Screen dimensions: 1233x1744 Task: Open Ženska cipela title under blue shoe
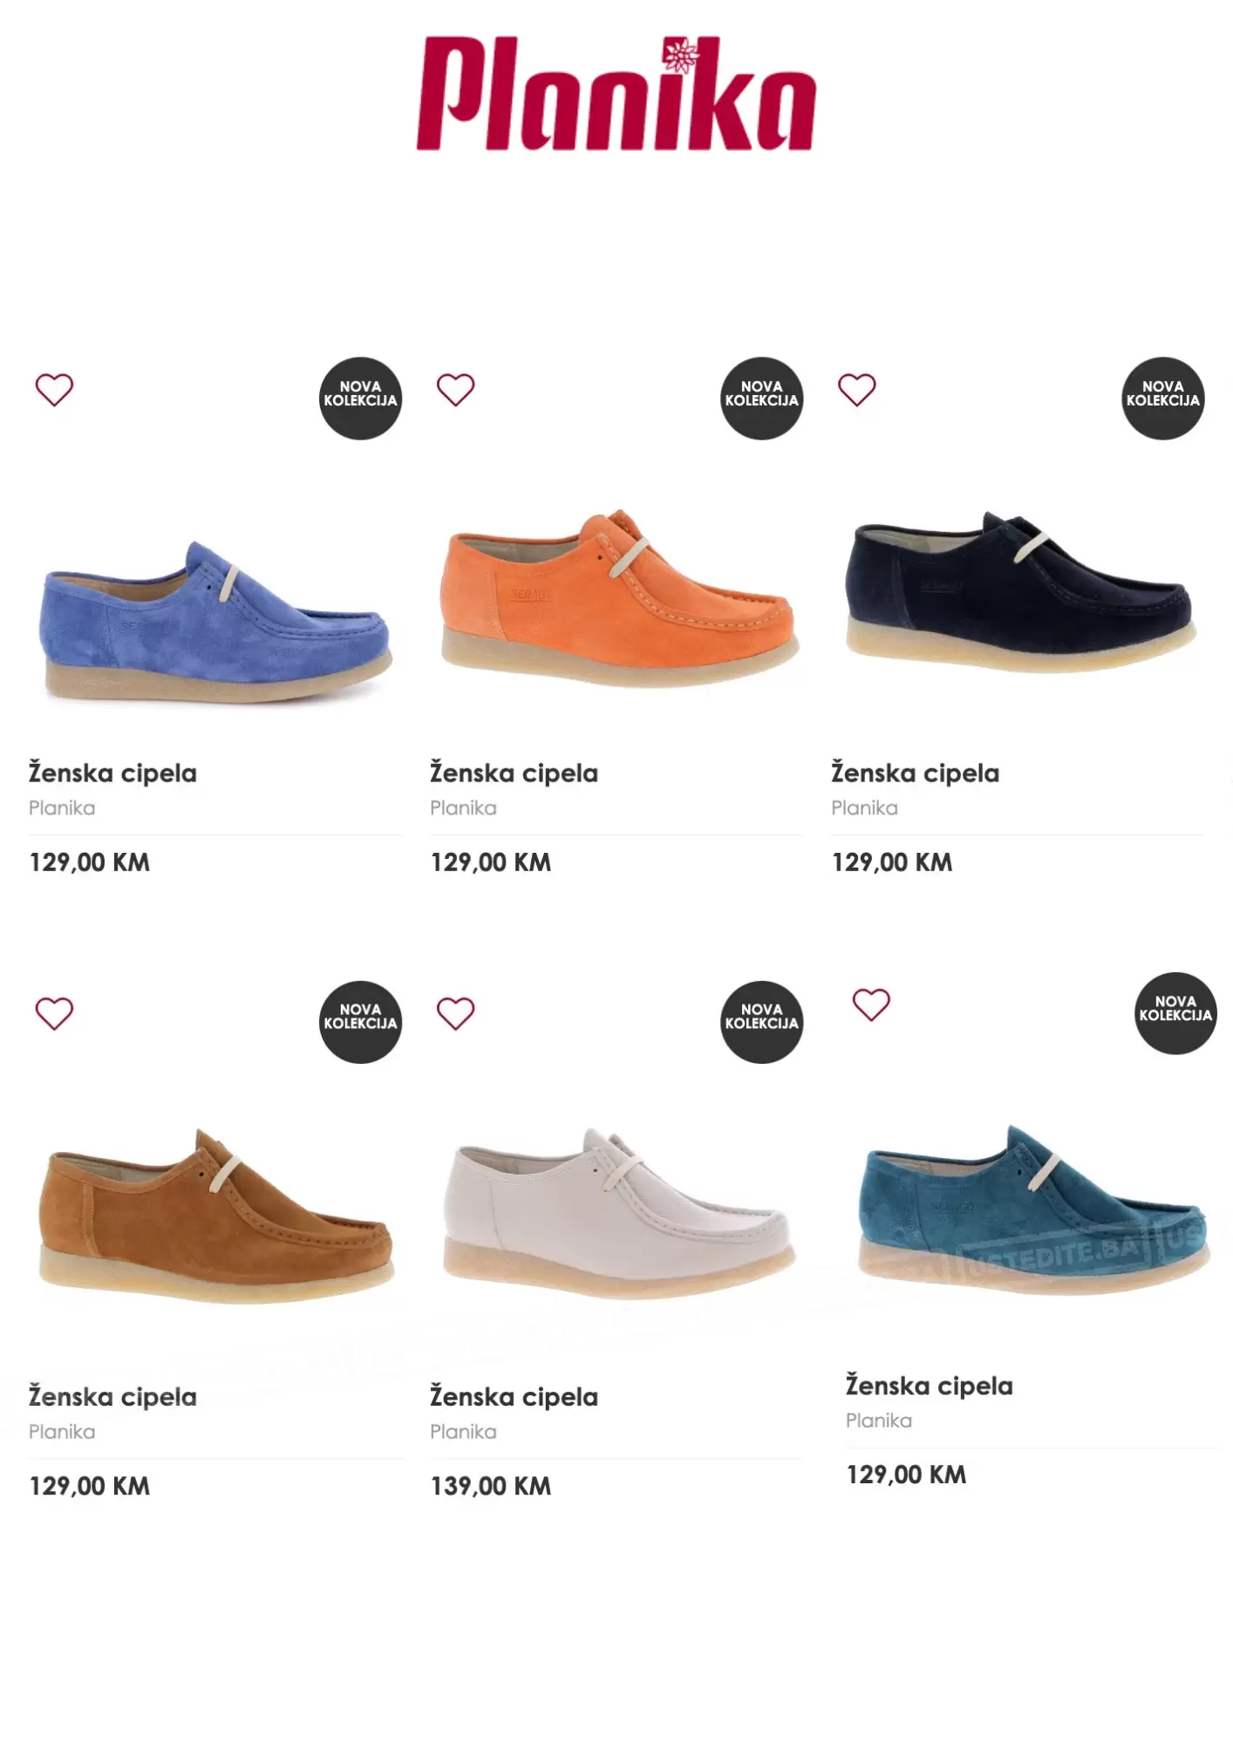[112, 773]
